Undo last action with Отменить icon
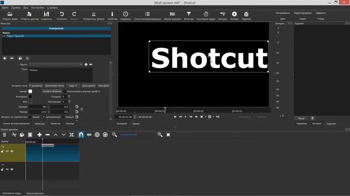Screen dimensions: 350x196 point(62,14)
